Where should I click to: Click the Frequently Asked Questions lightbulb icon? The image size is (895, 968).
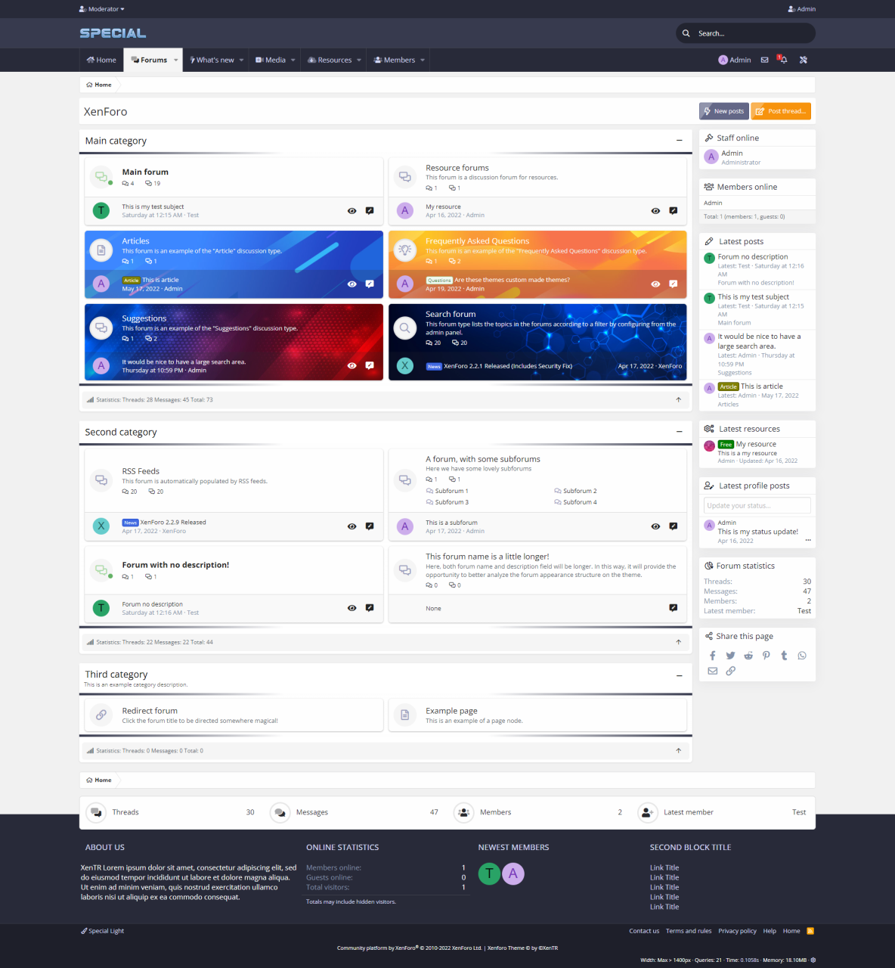[x=405, y=250]
